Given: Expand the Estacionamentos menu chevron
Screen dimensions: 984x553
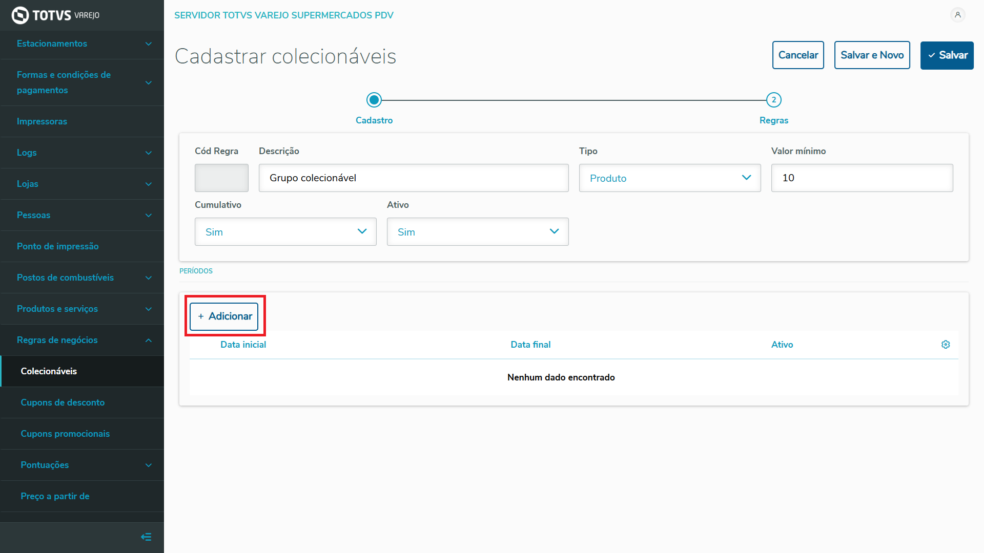Looking at the screenshot, I should (148, 44).
